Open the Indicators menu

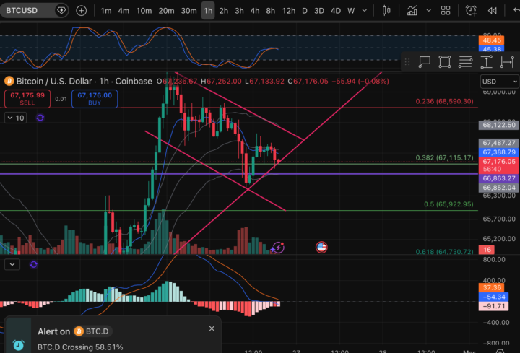tap(412, 11)
